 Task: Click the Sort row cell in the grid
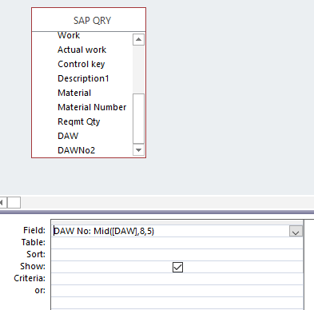(x=177, y=255)
